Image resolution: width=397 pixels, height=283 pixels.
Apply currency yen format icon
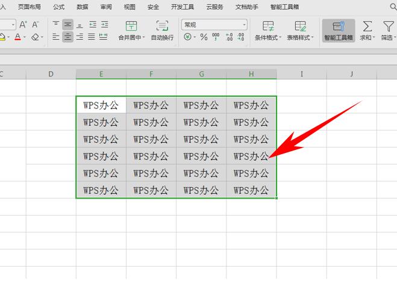point(187,37)
